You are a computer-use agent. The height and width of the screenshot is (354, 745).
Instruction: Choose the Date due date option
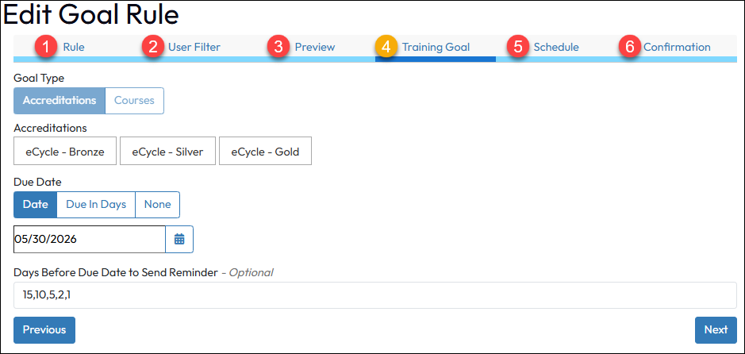(35, 204)
